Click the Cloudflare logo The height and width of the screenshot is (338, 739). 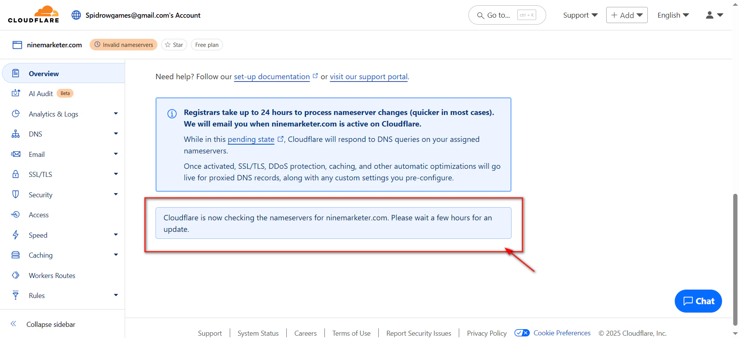point(33,14)
